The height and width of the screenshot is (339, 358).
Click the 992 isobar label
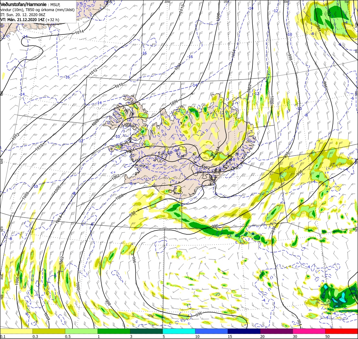point(329,13)
